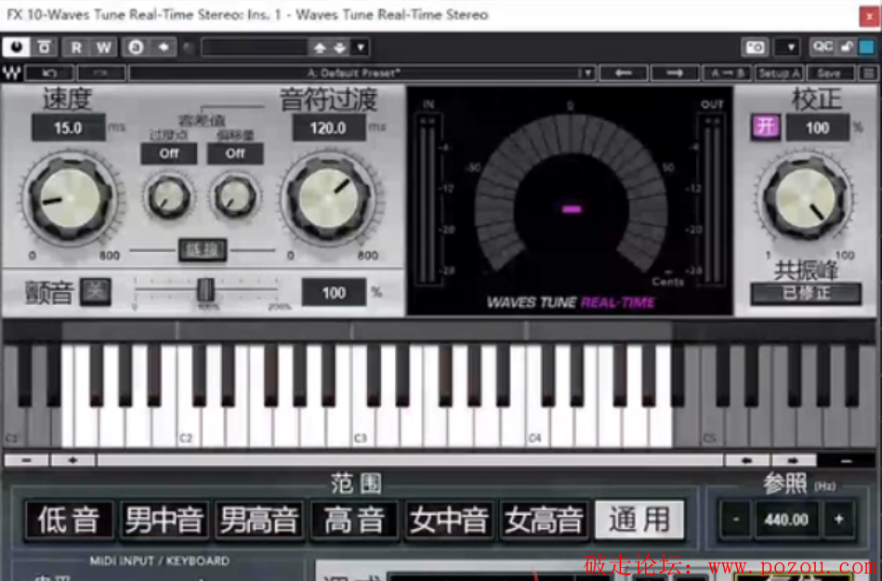Image resolution: width=882 pixels, height=581 pixels.
Task: Click the small knob under first Off button
Action: tap(168, 196)
